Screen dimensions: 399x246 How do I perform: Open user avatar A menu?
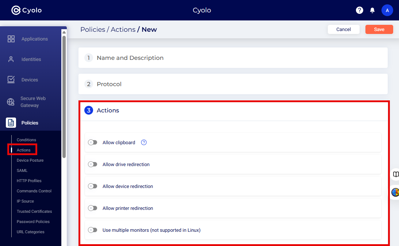387,11
